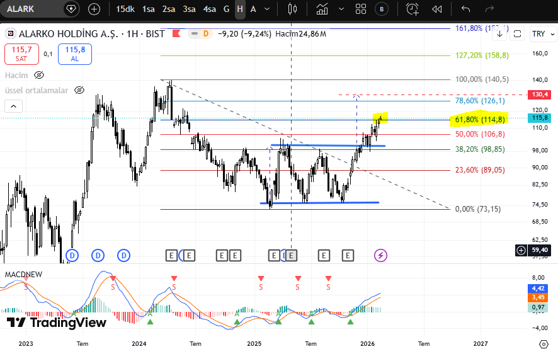Image resolution: width=558 pixels, height=349 pixels.
Task: Click the D data status badge
Action: (206, 34)
